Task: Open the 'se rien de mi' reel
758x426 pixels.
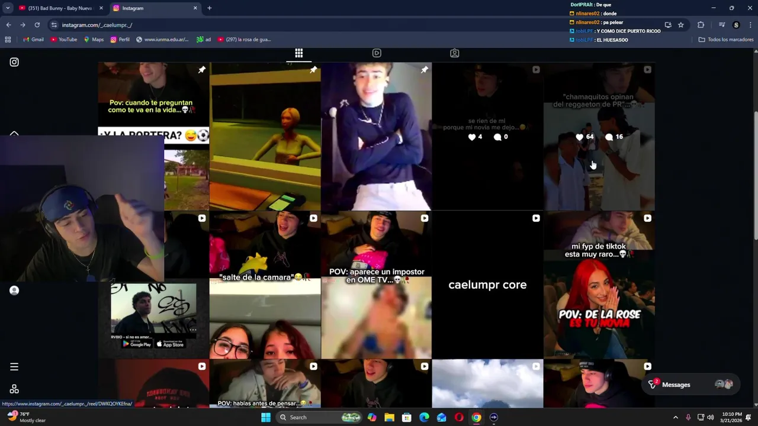Action: [487, 137]
